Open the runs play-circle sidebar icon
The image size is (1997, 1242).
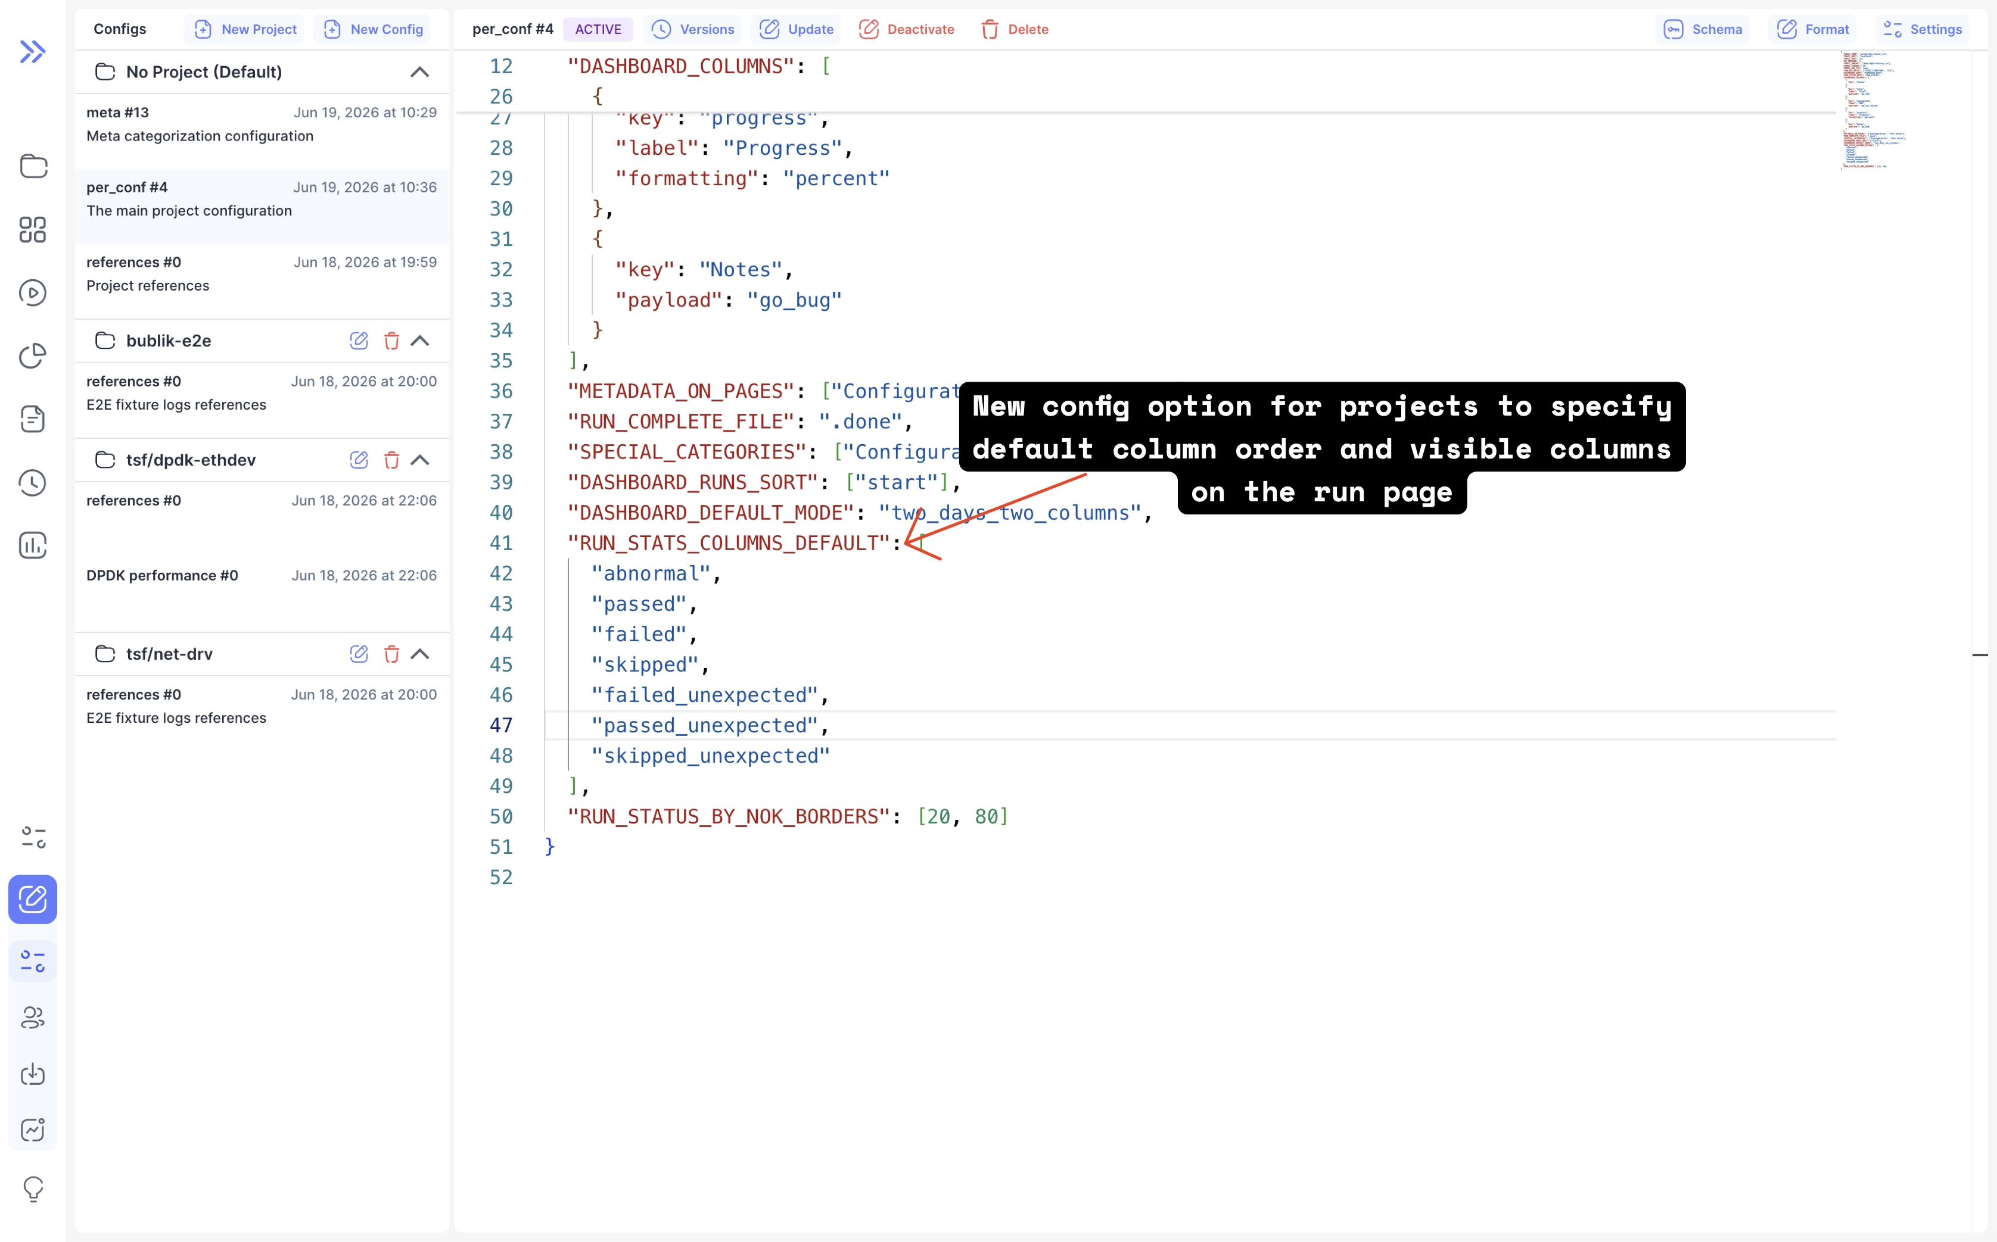click(x=33, y=294)
